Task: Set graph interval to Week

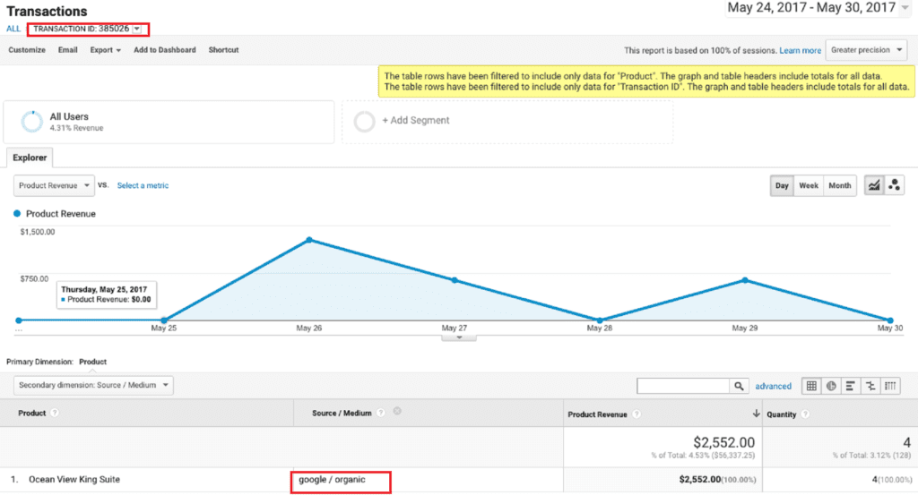Action: (x=809, y=185)
